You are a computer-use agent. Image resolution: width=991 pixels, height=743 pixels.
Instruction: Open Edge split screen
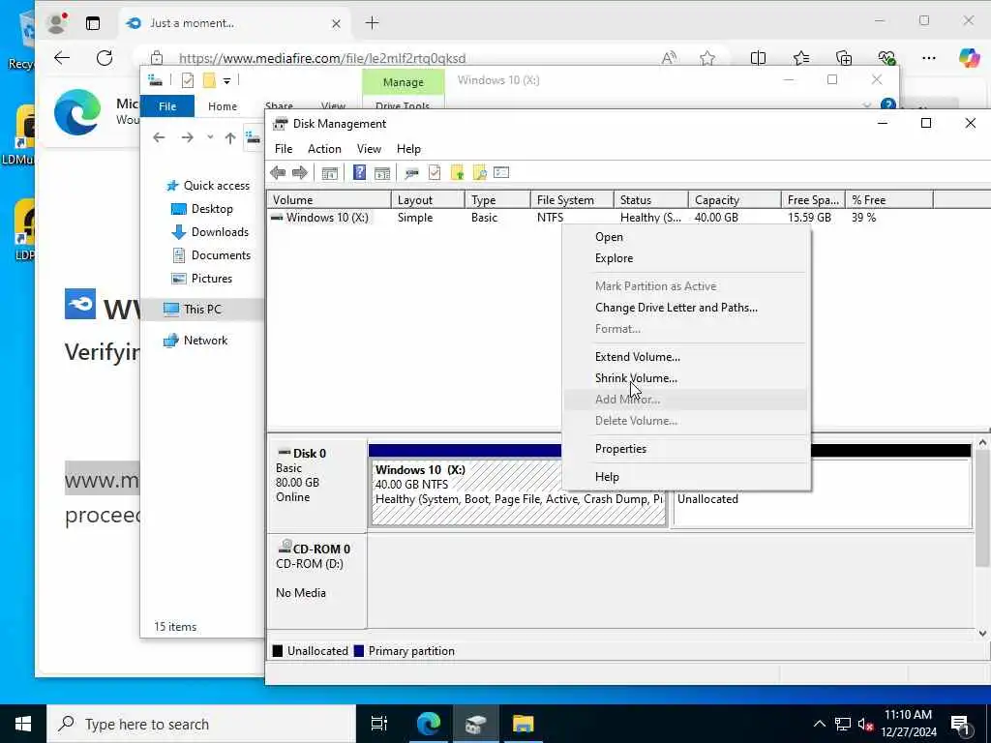pos(758,58)
